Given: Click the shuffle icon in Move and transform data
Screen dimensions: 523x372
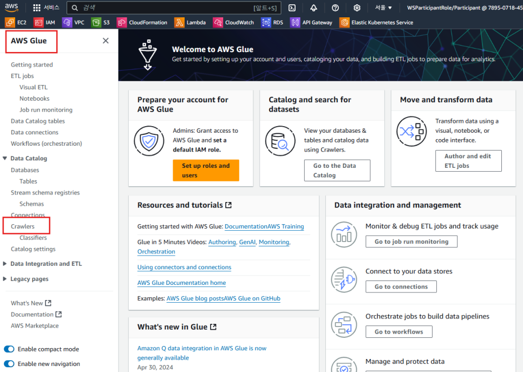Looking at the screenshot, I should [x=411, y=131].
